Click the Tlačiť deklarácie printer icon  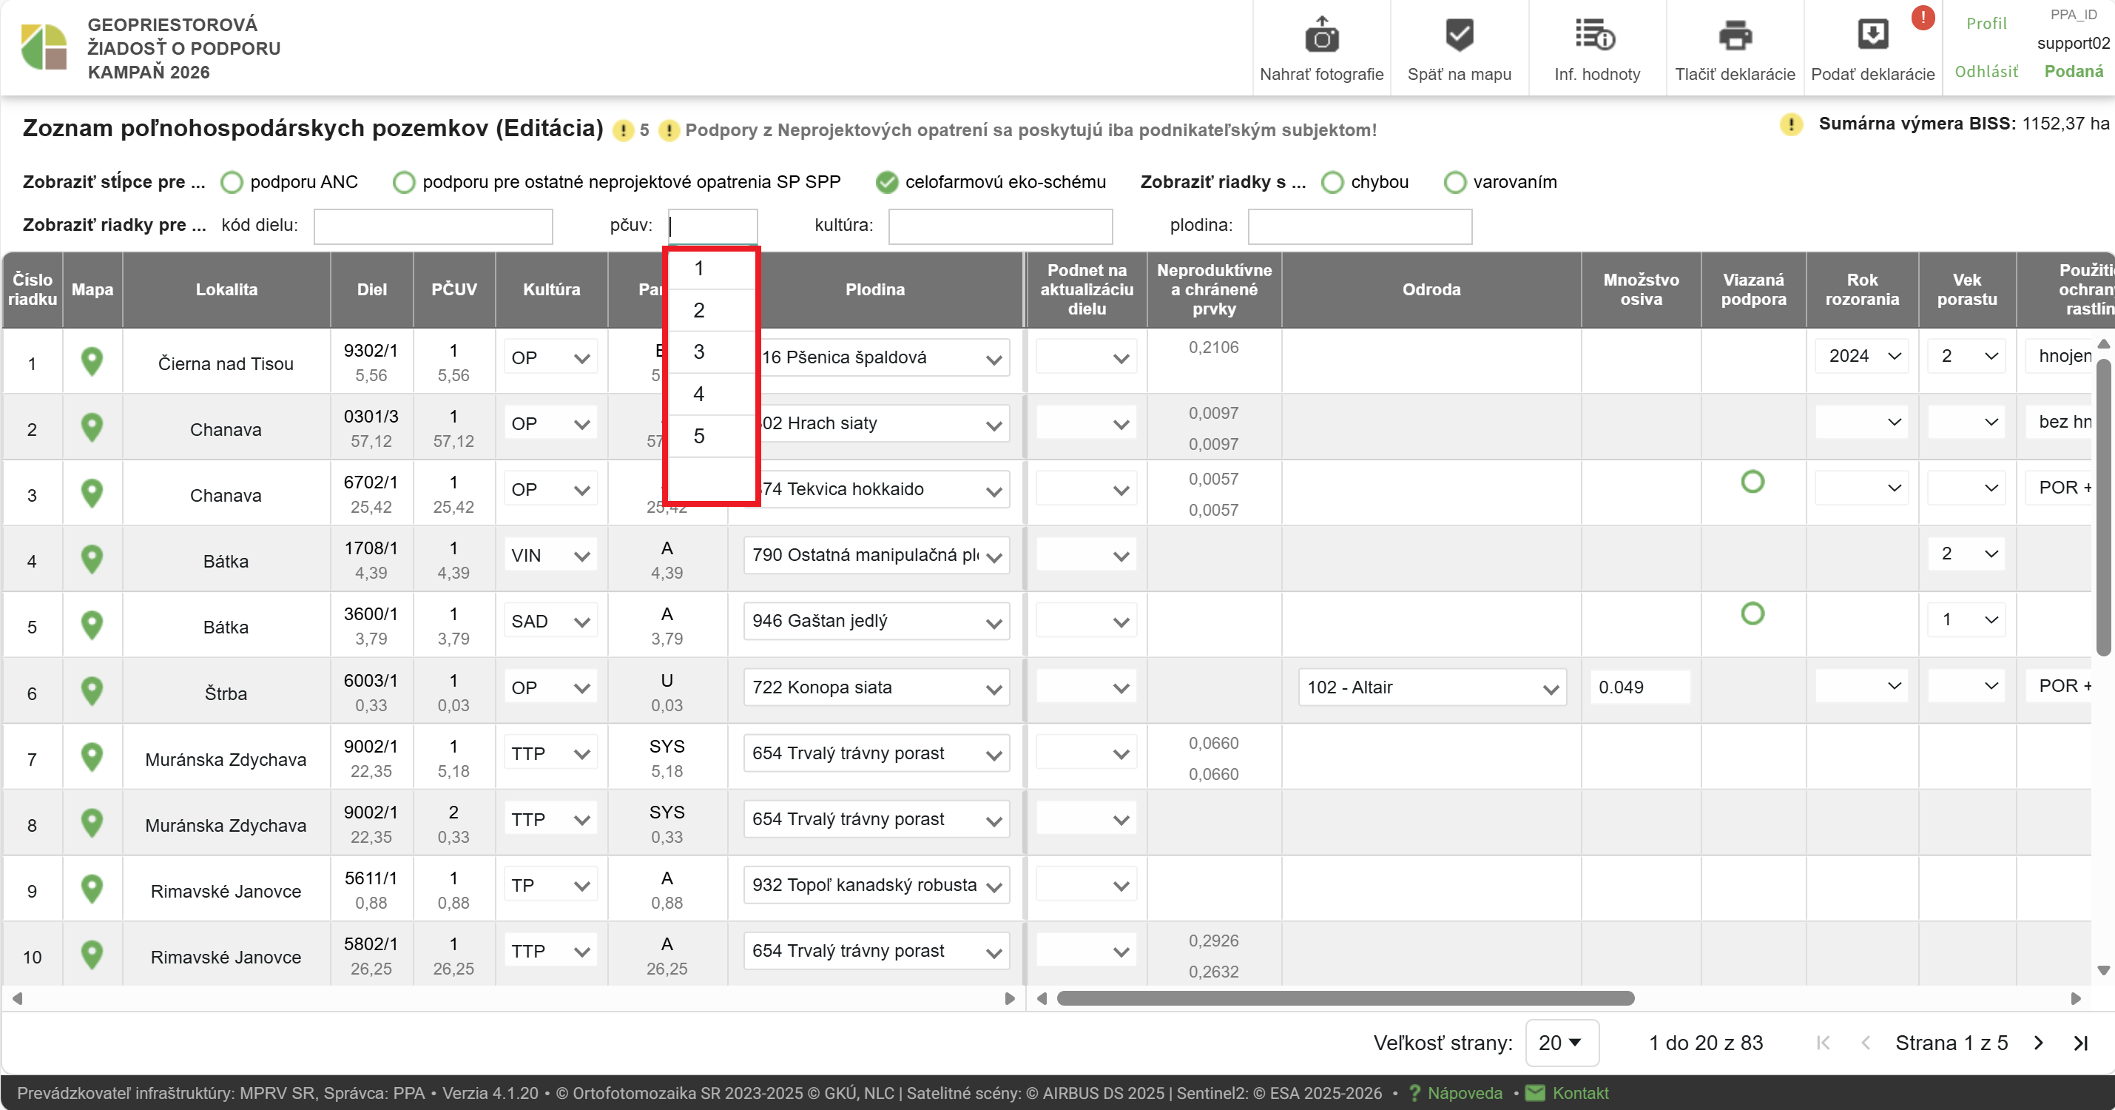click(1734, 36)
